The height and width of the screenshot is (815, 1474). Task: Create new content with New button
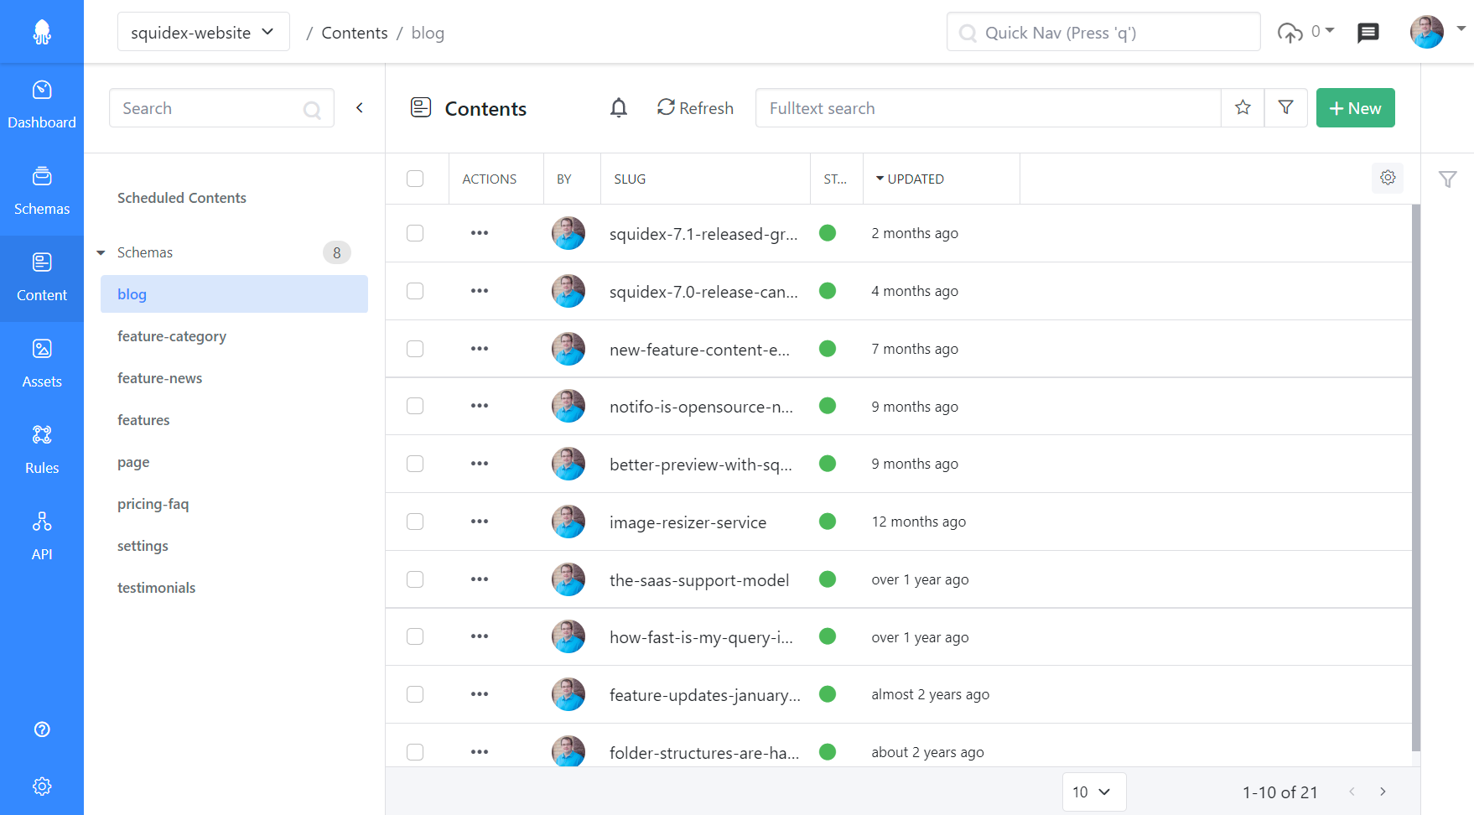click(1355, 107)
